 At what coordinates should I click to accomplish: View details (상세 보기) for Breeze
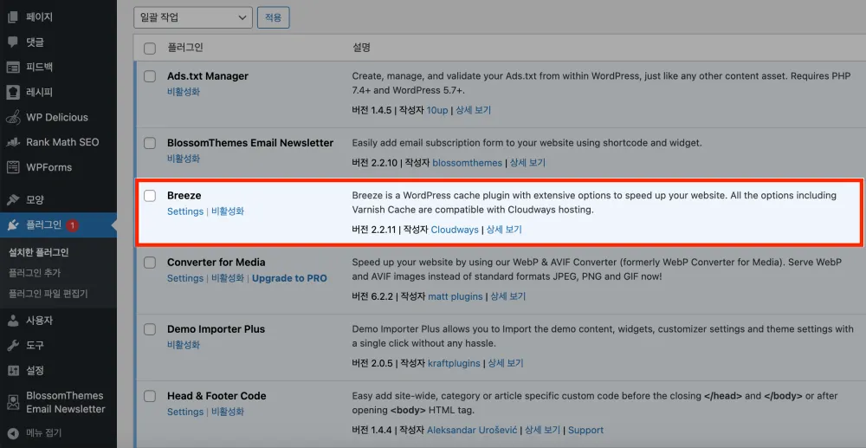[504, 230]
